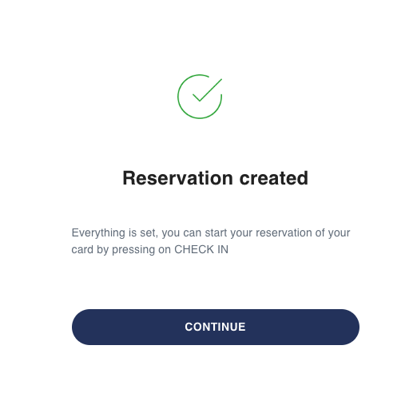
Task: Click the phrase 'is set,' in the message
Action: pos(143,233)
